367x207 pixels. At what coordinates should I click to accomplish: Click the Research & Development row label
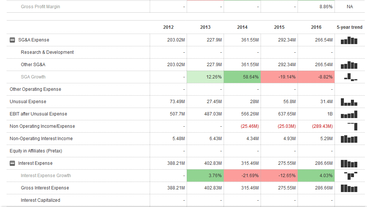click(47, 52)
